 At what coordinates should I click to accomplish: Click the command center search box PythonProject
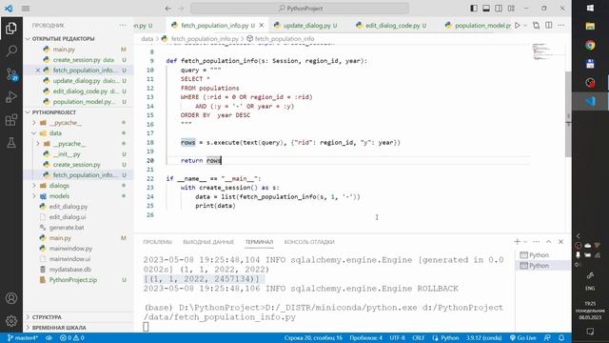(300, 9)
